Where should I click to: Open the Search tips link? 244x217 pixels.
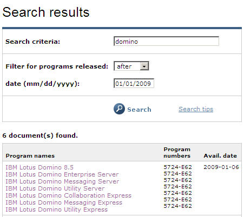click(196, 109)
